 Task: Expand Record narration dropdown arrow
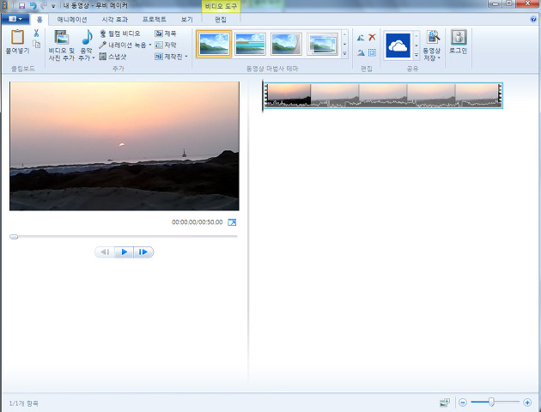coord(150,45)
